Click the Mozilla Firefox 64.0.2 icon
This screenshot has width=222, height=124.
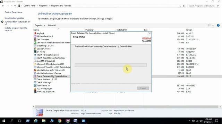35,70
